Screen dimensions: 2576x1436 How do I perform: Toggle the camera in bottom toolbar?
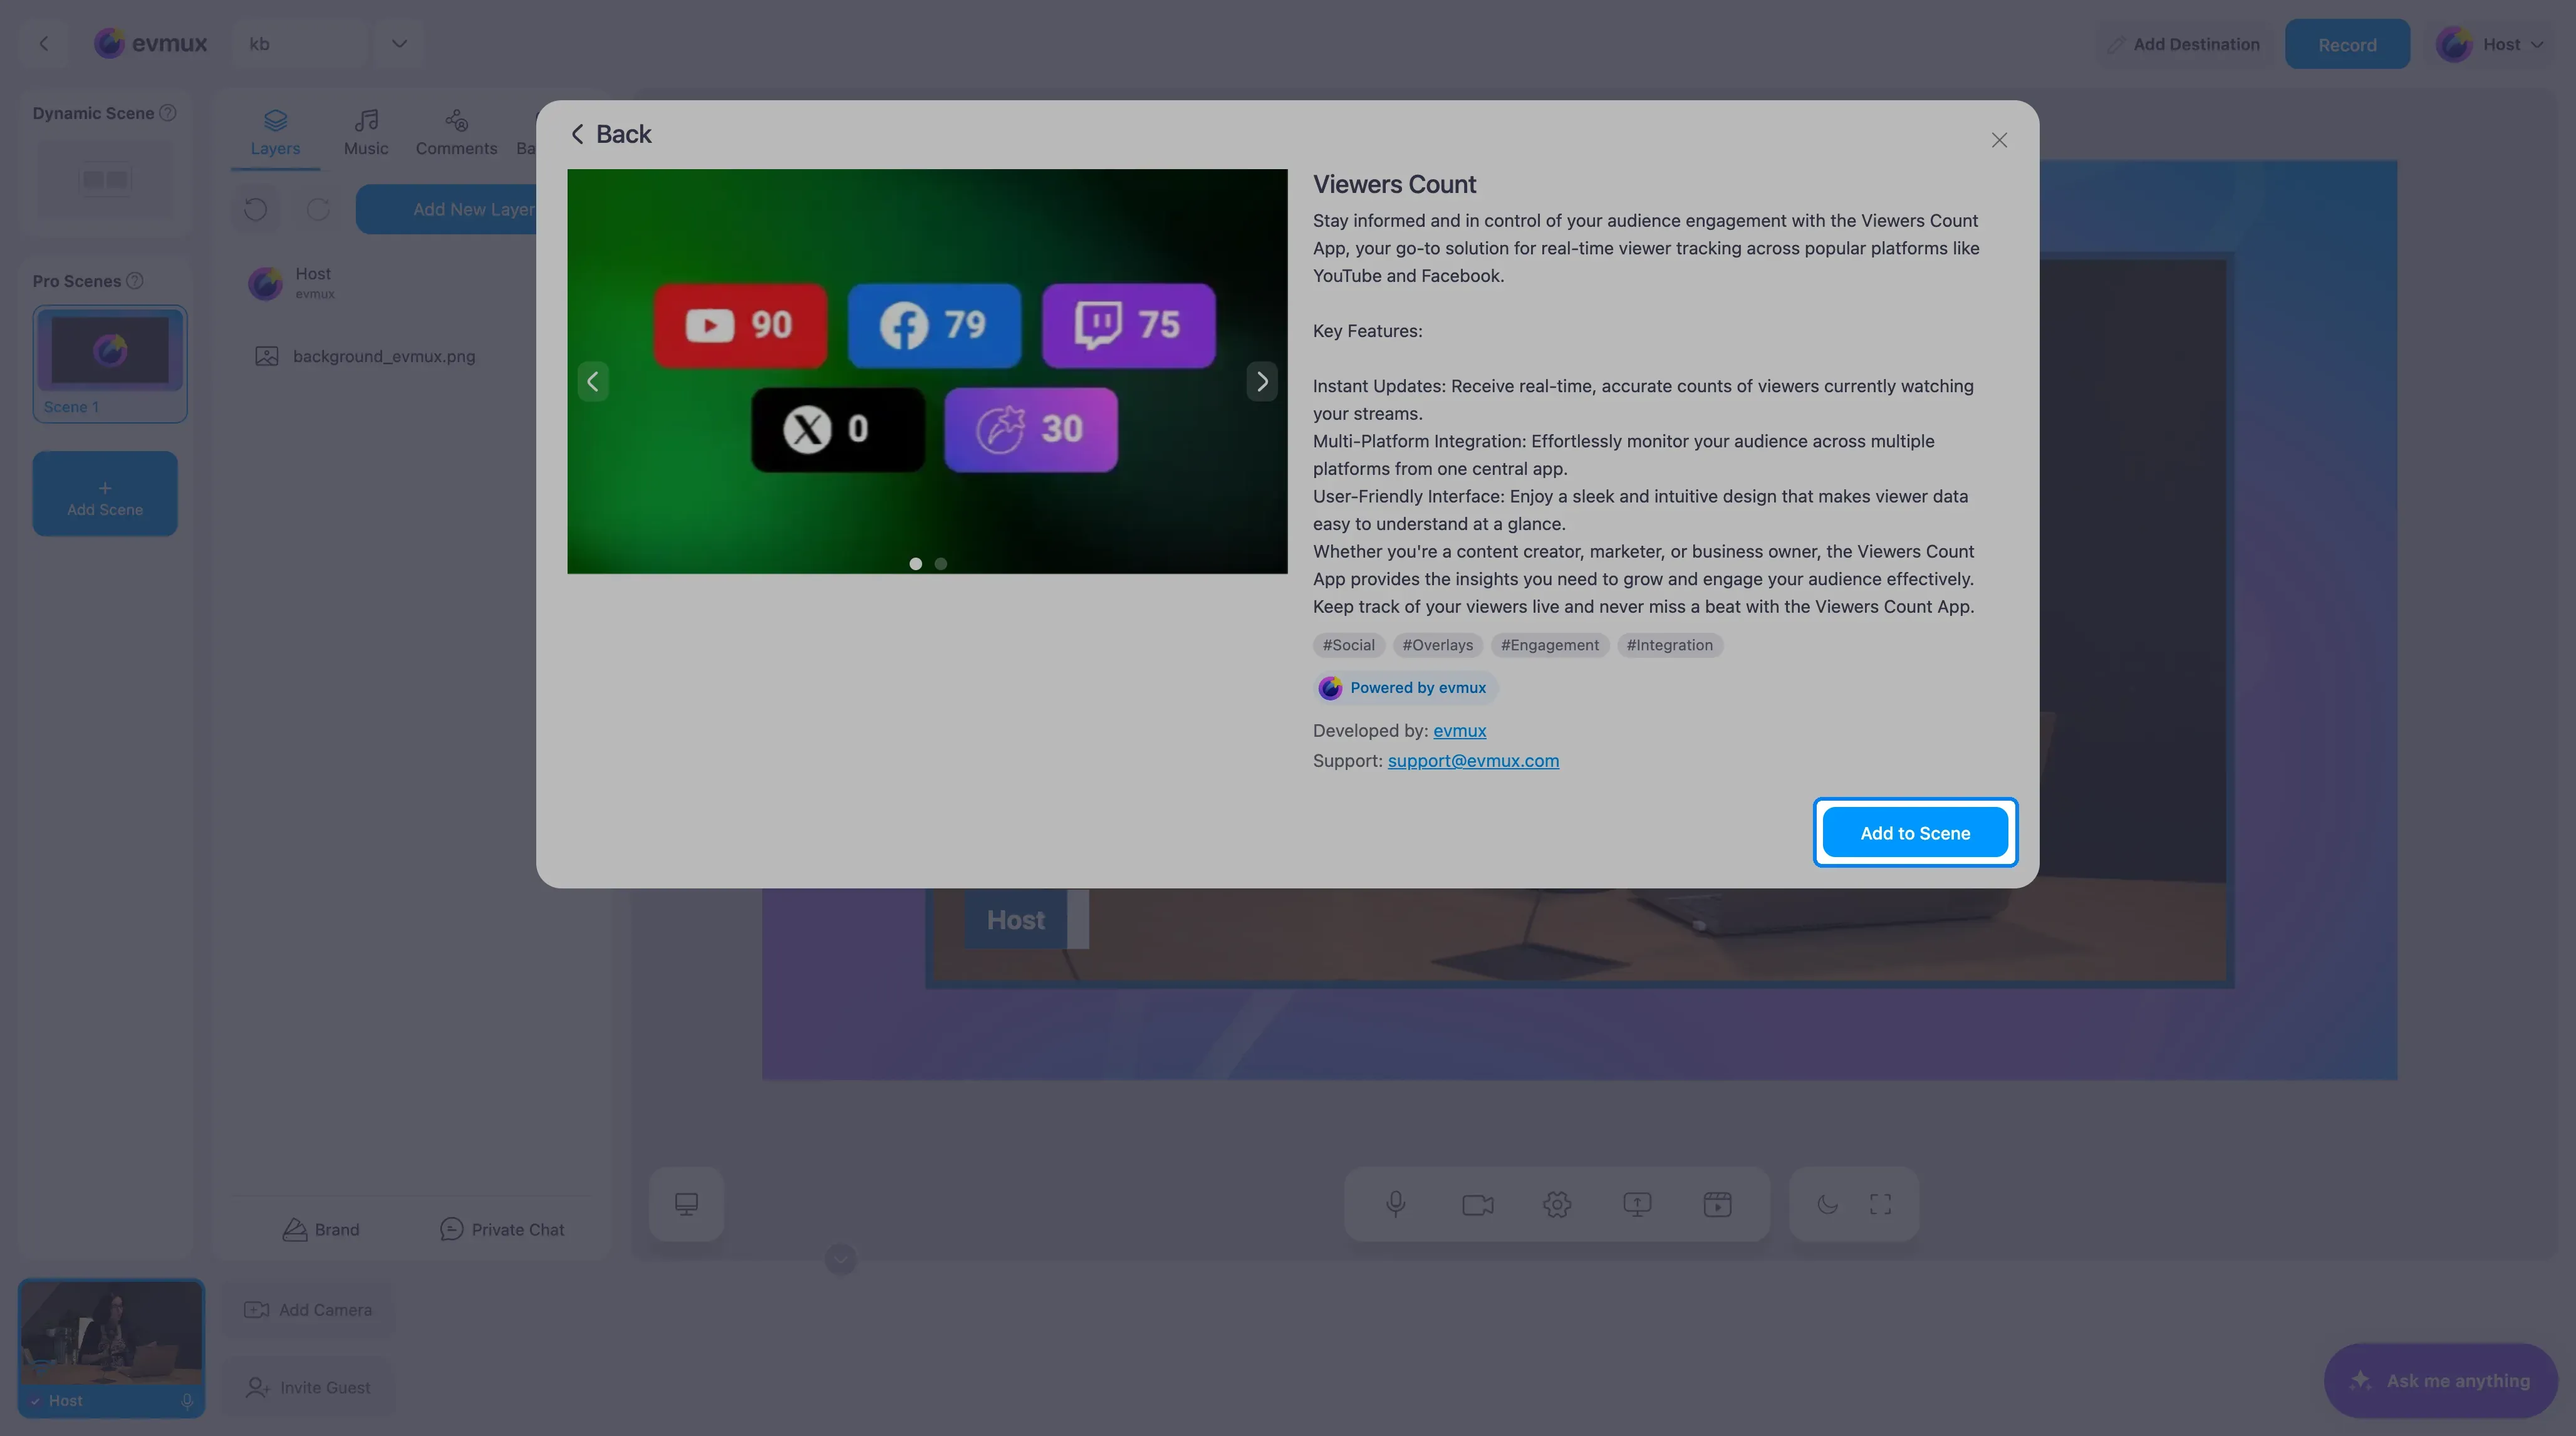pyautogui.click(x=1477, y=1204)
